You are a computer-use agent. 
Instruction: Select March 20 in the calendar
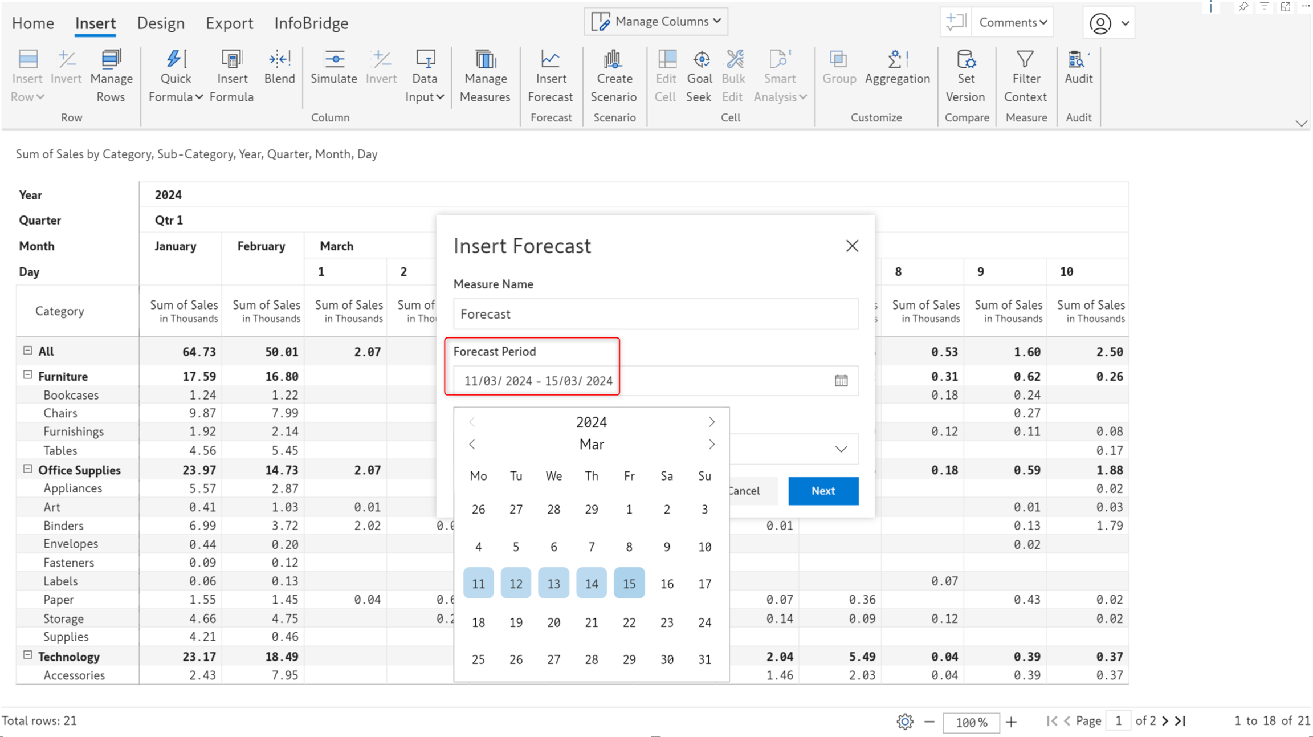pos(553,622)
